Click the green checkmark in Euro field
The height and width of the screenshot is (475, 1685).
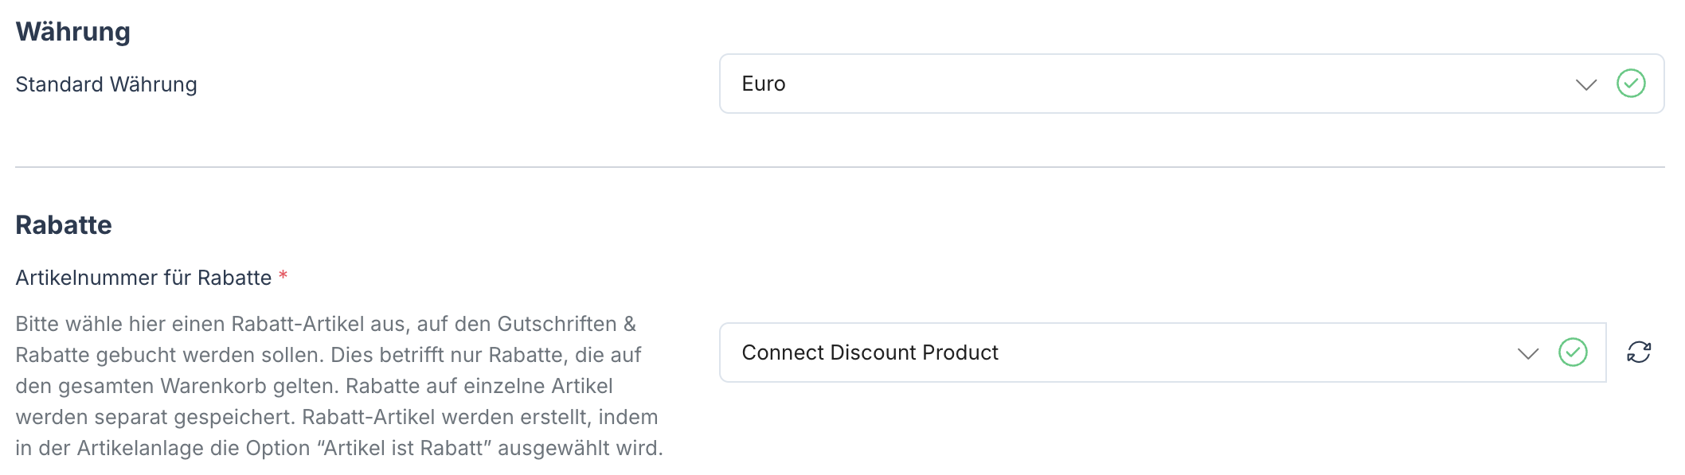[x=1631, y=84]
